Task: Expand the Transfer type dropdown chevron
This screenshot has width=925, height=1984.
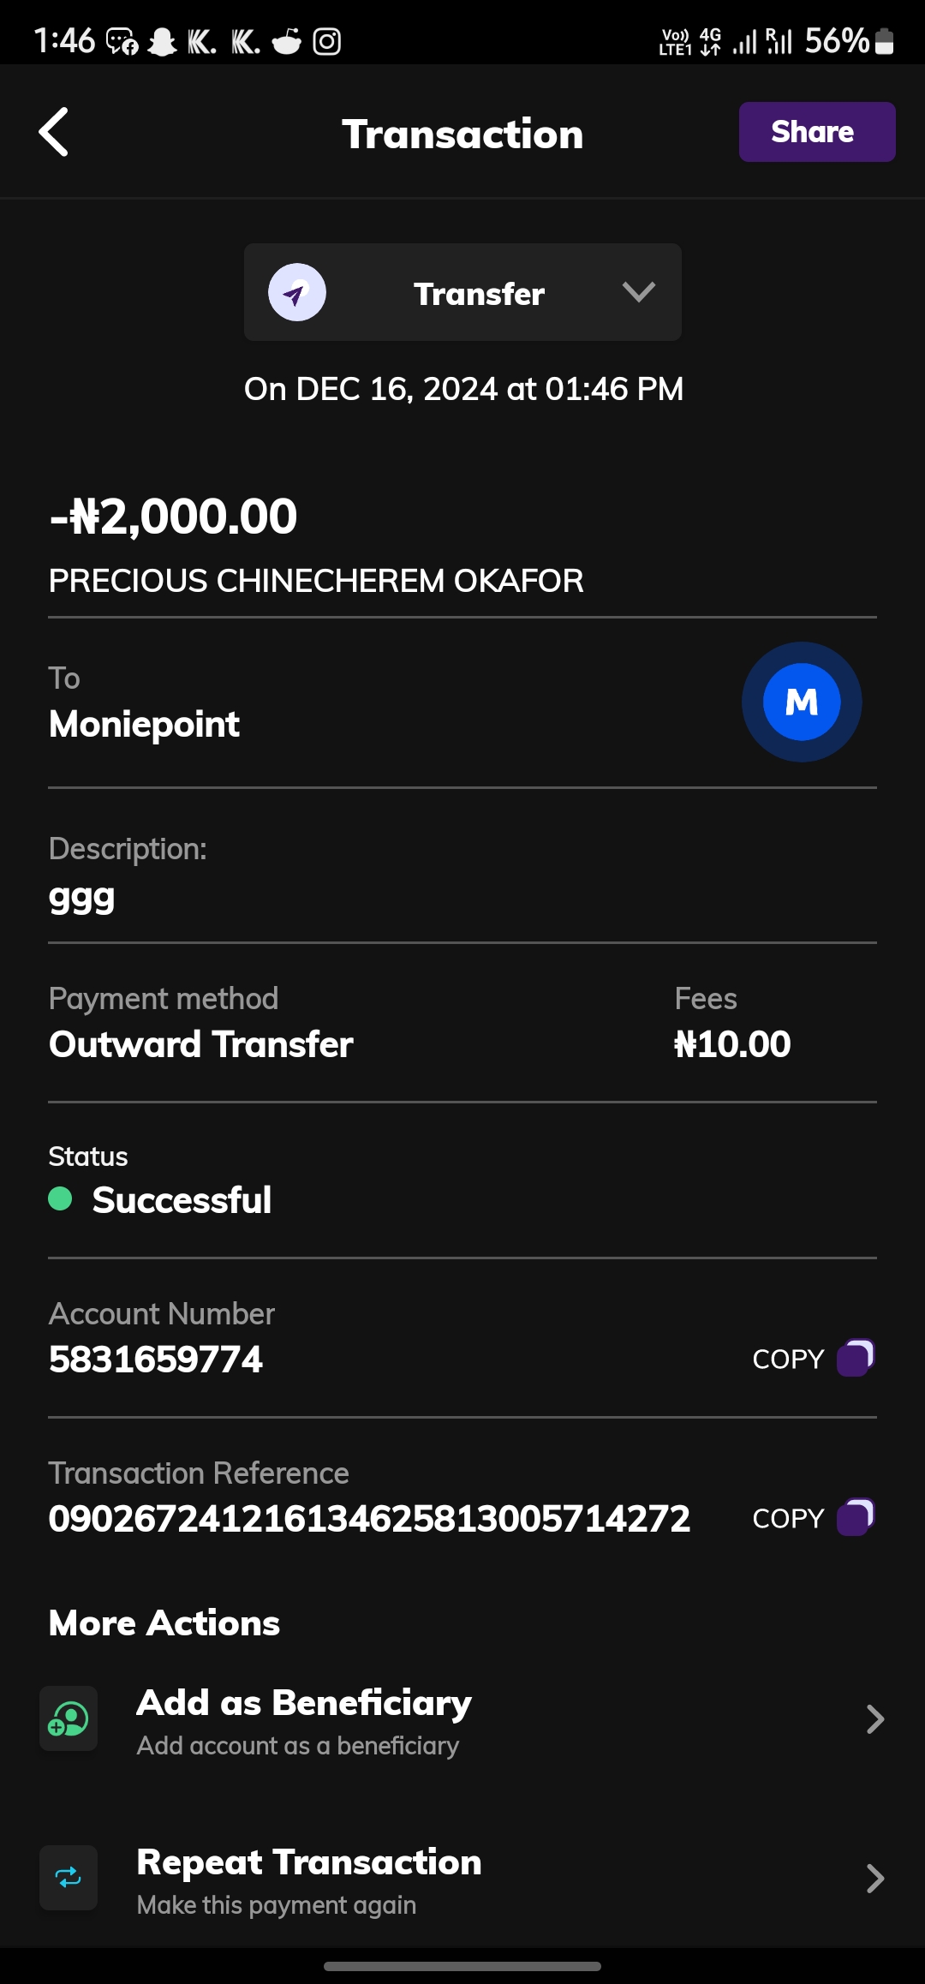Action: (x=638, y=292)
